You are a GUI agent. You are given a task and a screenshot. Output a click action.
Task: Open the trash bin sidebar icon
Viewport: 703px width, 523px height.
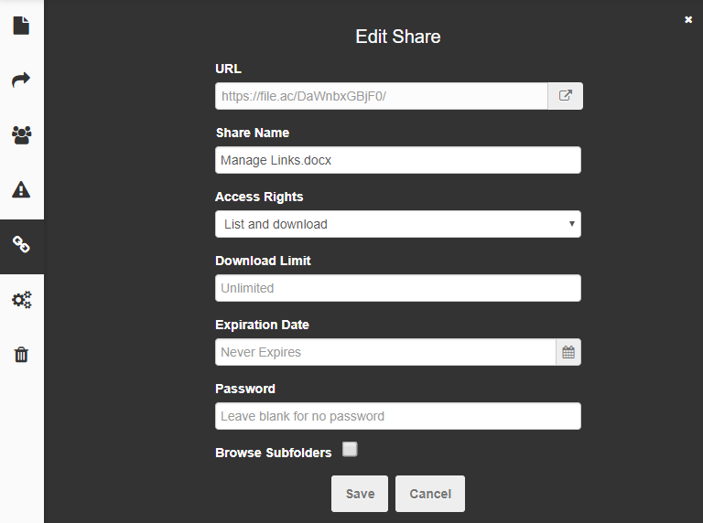(21, 355)
